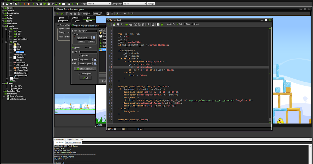The height and width of the screenshot is (164, 313).
Task: Open help with main toolbar question mark icon
Action: (x=77, y=4)
